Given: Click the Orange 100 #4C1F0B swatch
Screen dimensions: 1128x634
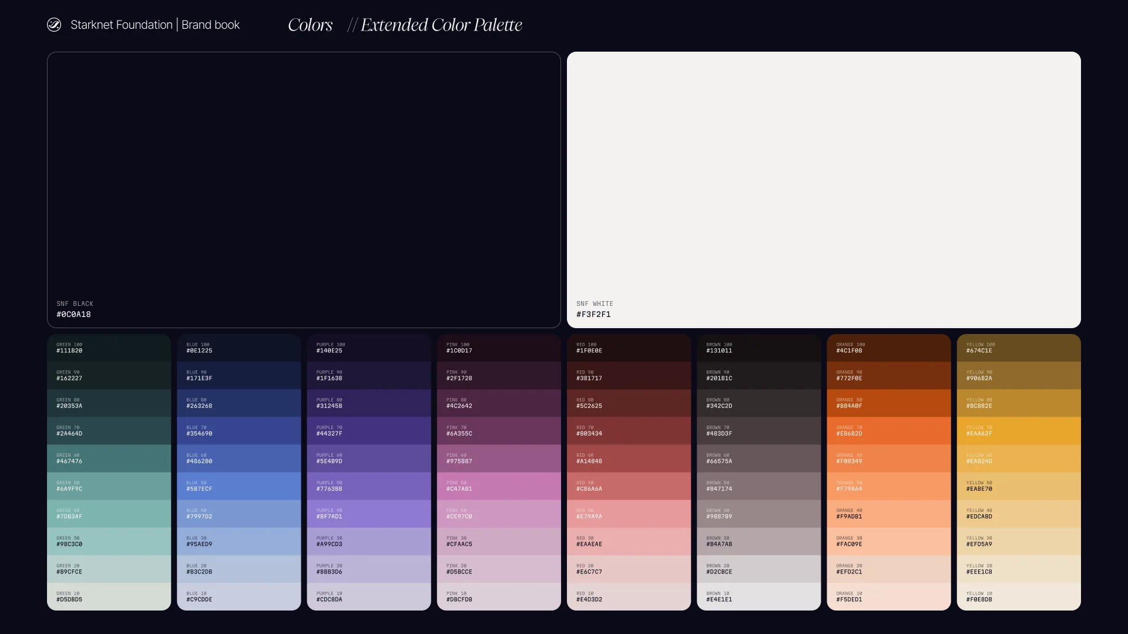Looking at the screenshot, I should (x=888, y=348).
